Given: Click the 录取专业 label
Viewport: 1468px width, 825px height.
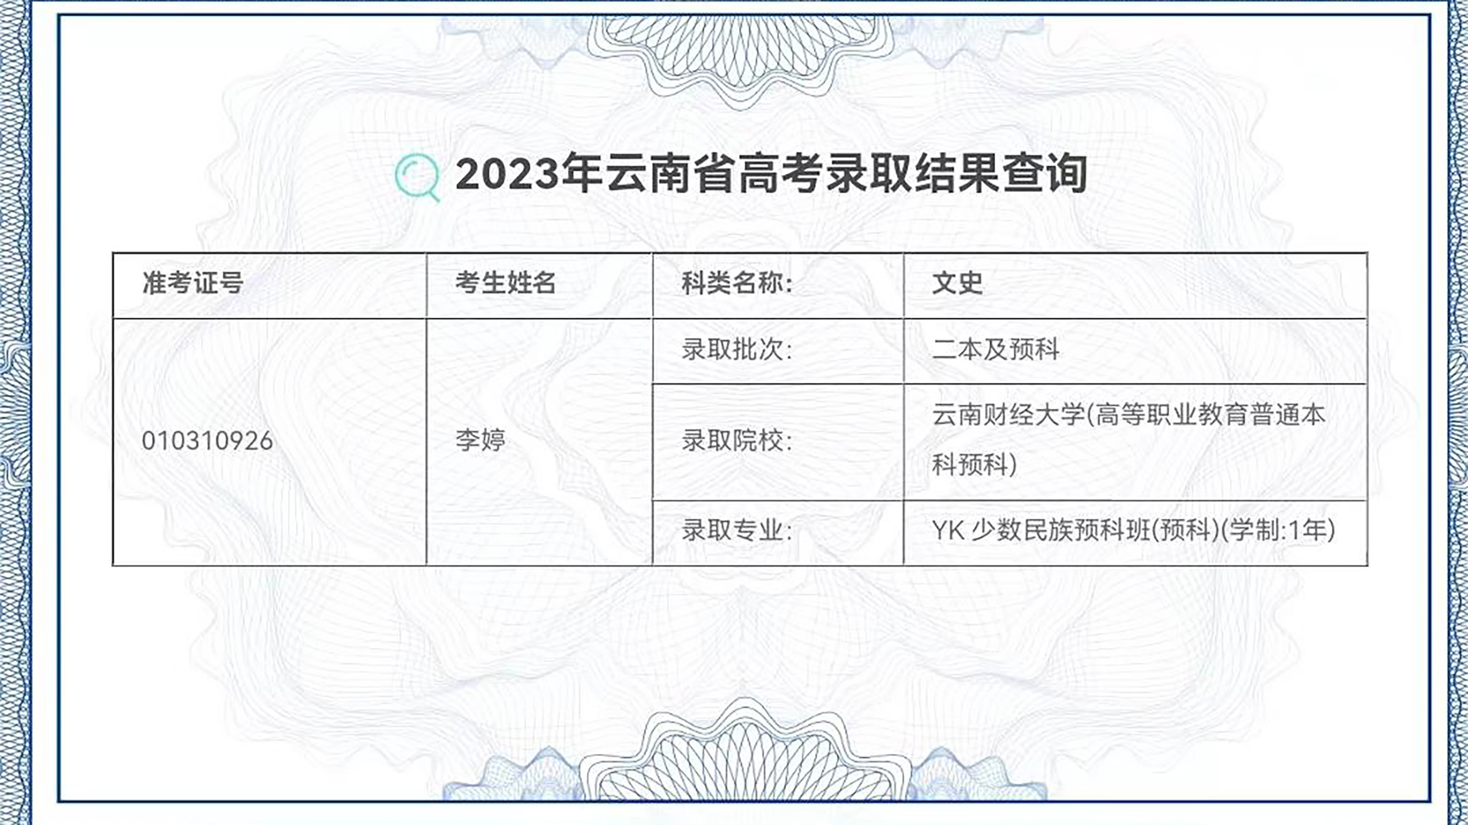Looking at the screenshot, I should pos(738,531).
